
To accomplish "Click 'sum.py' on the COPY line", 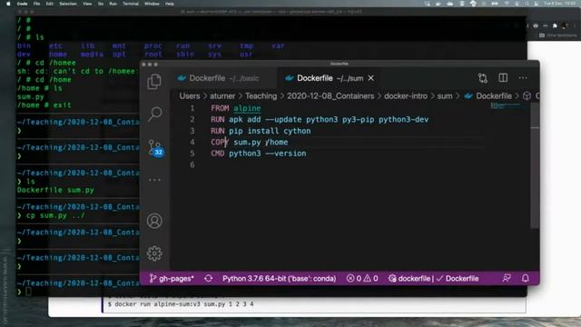I will [x=247, y=143].
